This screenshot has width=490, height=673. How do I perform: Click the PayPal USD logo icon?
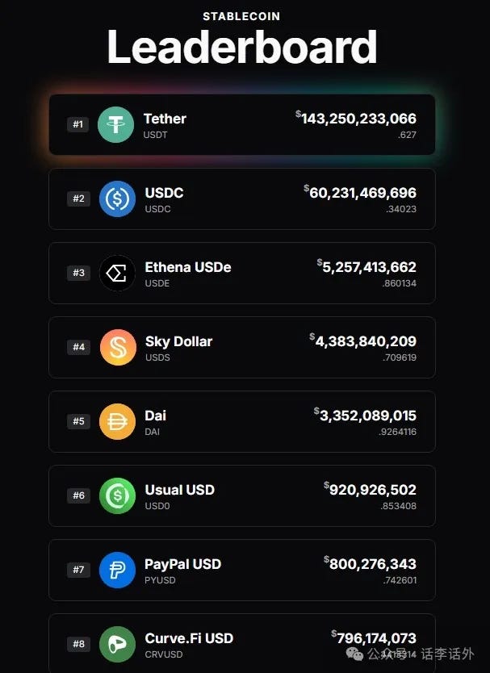point(117,570)
